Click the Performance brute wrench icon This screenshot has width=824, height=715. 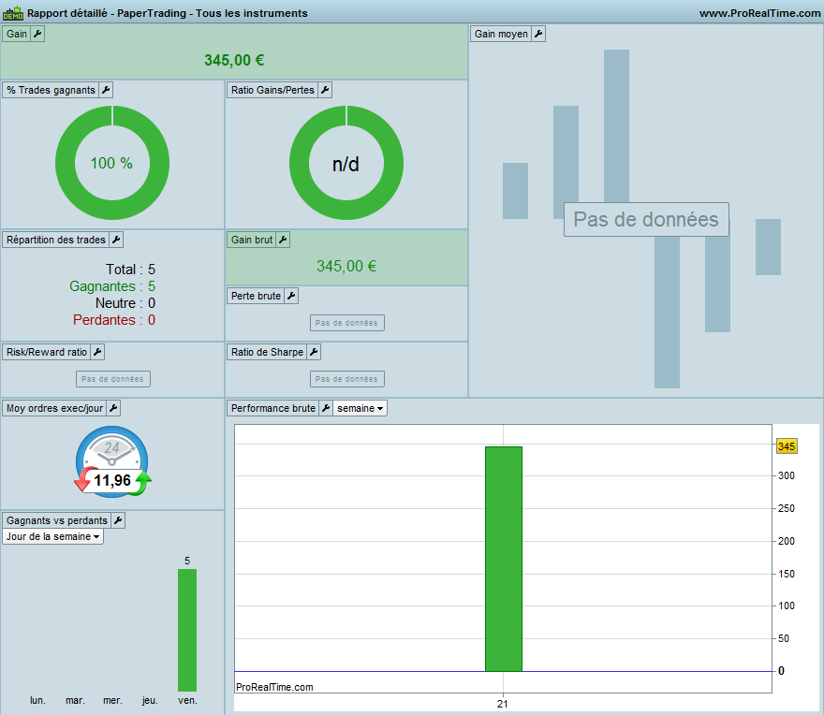pyautogui.click(x=326, y=408)
